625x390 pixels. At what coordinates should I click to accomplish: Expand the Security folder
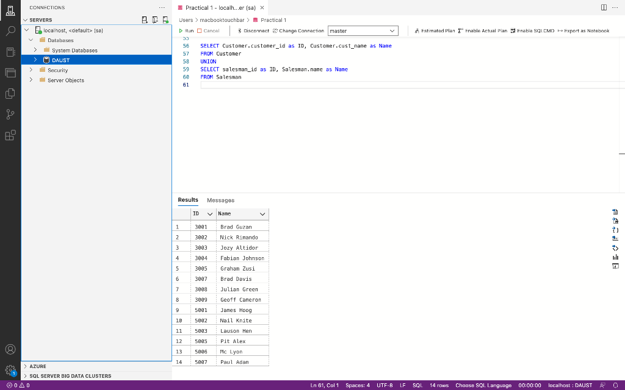(x=31, y=70)
